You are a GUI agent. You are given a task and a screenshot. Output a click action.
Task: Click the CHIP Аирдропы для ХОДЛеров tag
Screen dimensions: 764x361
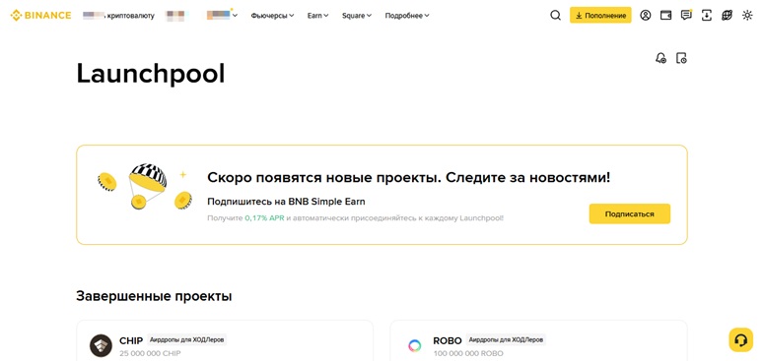coord(187,340)
